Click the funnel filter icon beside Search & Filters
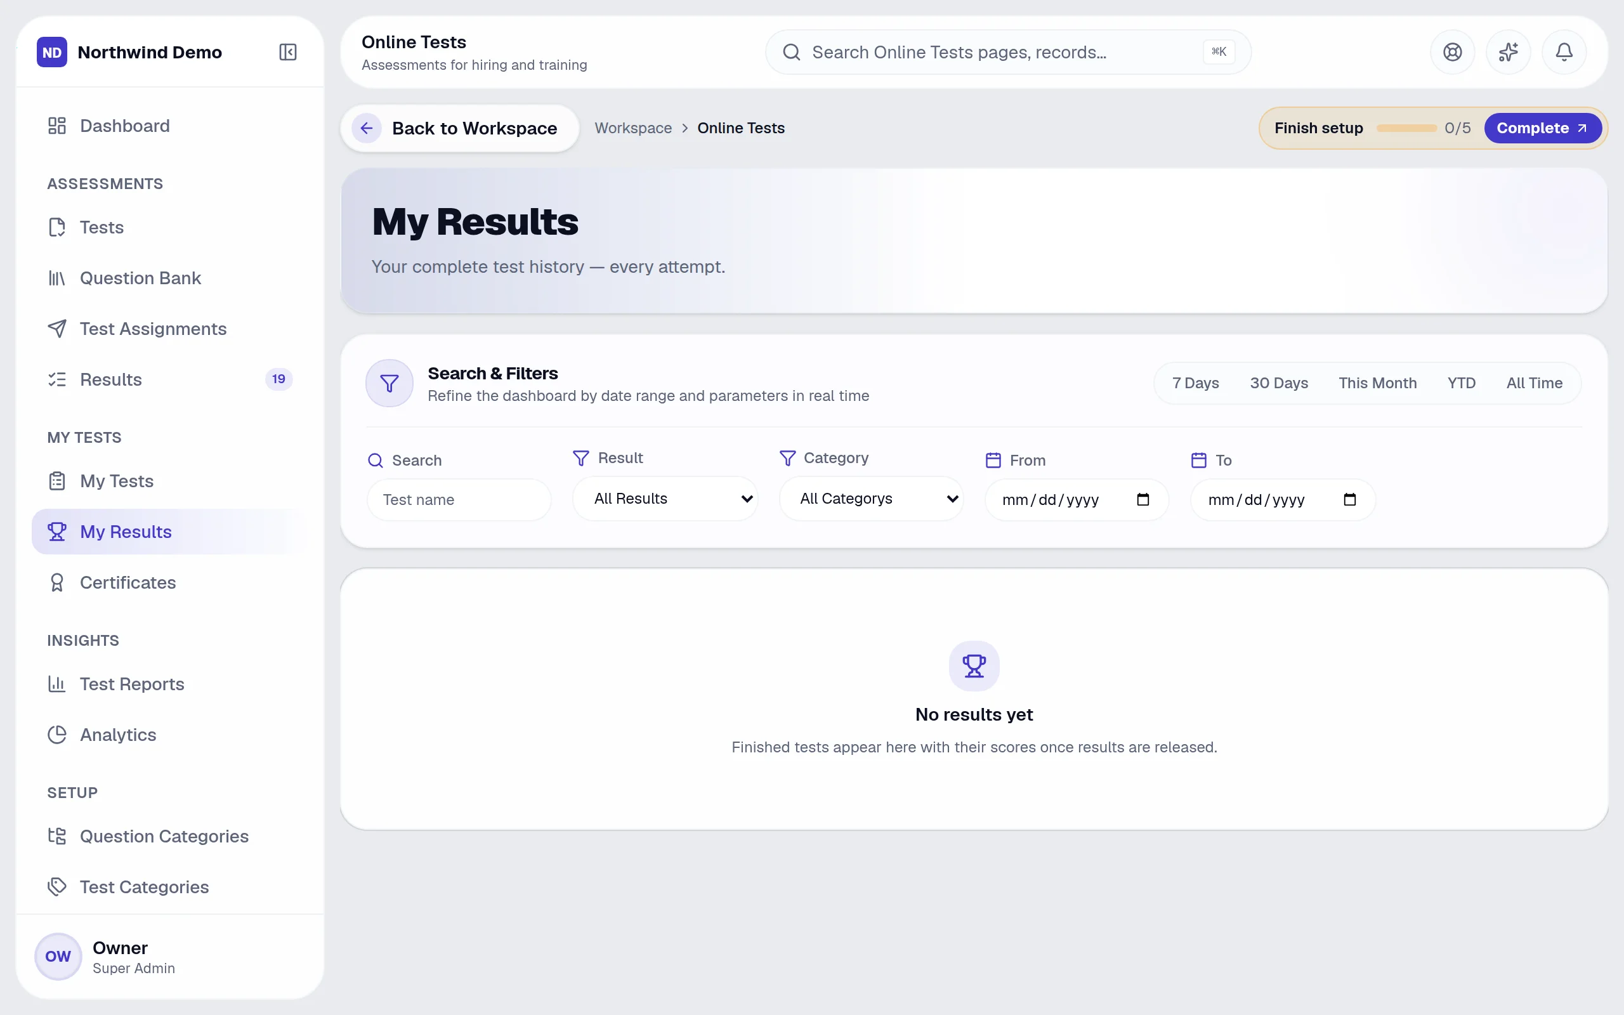This screenshot has width=1624, height=1015. point(390,383)
